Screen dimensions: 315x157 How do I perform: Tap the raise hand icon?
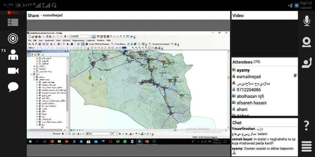pos(306,63)
